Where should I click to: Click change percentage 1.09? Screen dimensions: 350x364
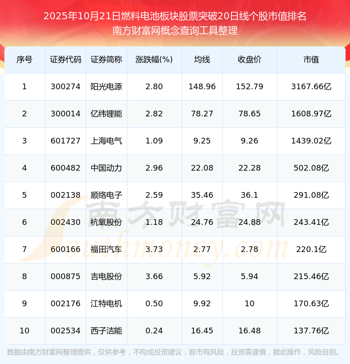pyautogui.click(x=154, y=141)
